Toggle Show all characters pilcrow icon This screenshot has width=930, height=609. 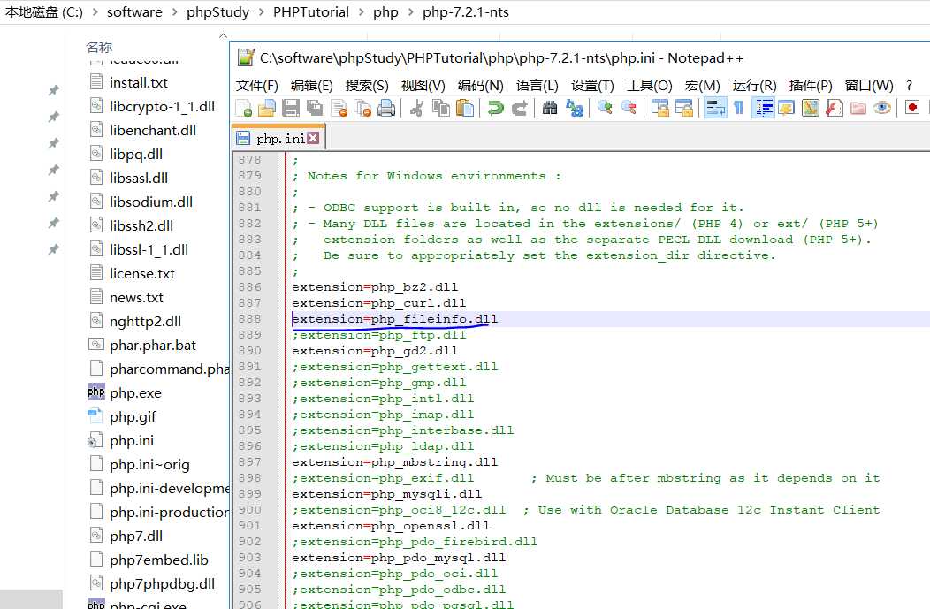(738, 108)
